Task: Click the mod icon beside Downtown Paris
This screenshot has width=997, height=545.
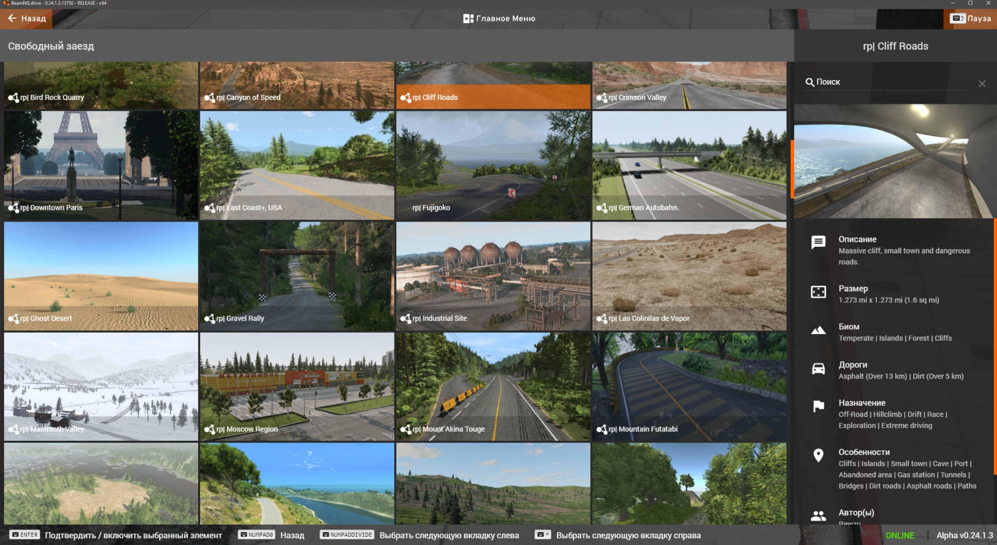Action: coord(14,208)
